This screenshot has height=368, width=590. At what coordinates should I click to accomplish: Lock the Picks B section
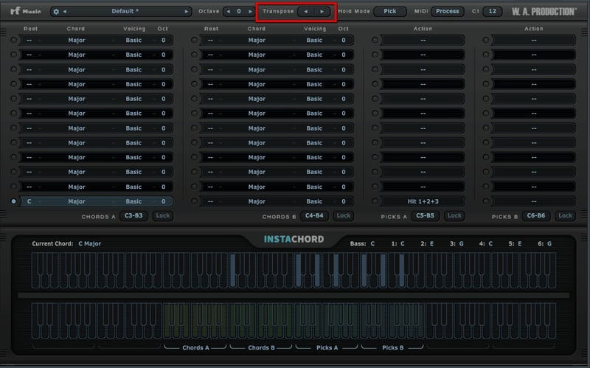pos(565,215)
